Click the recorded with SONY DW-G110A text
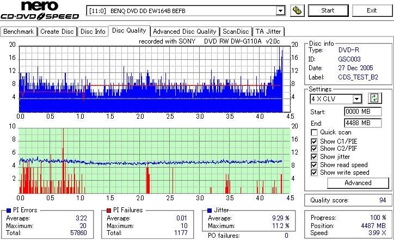 (210, 41)
